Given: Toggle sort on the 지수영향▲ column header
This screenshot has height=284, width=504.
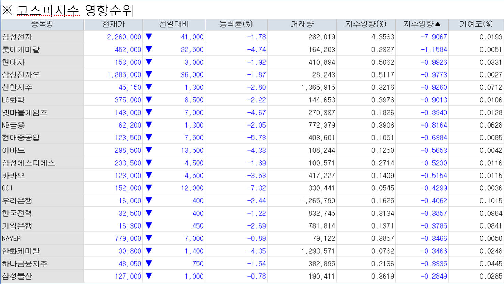Looking at the screenshot, I should [x=422, y=24].
